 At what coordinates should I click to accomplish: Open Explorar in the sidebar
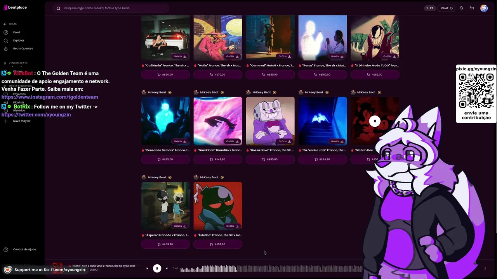point(18,40)
